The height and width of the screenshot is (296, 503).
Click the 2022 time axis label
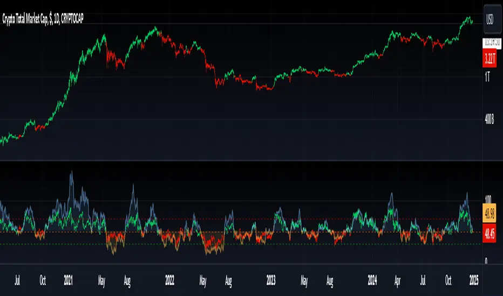click(x=169, y=280)
